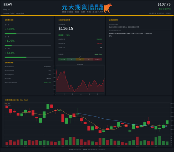Click the tallest red volume bar
Screen dimensions: 174x152
[x=137, y=141]
